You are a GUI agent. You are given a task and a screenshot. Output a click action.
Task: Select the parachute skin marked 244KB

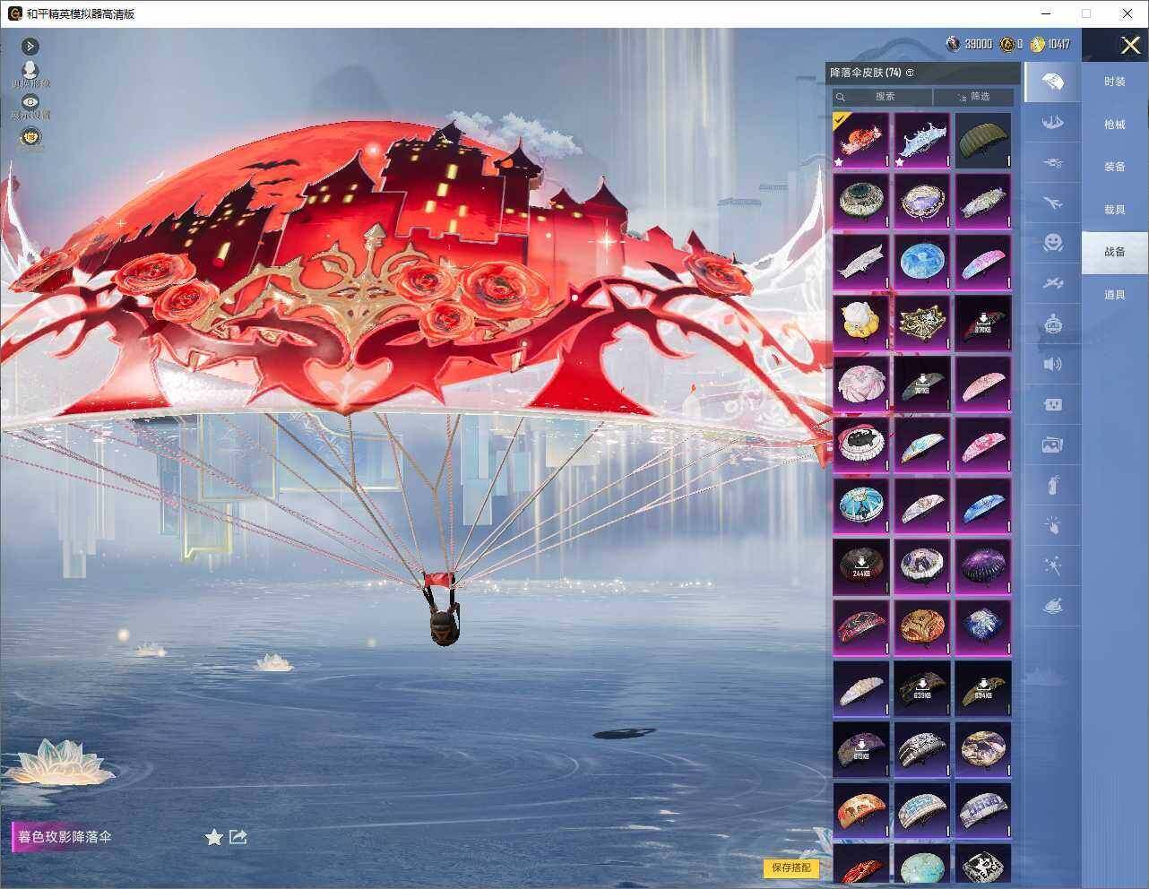(861, 566)
